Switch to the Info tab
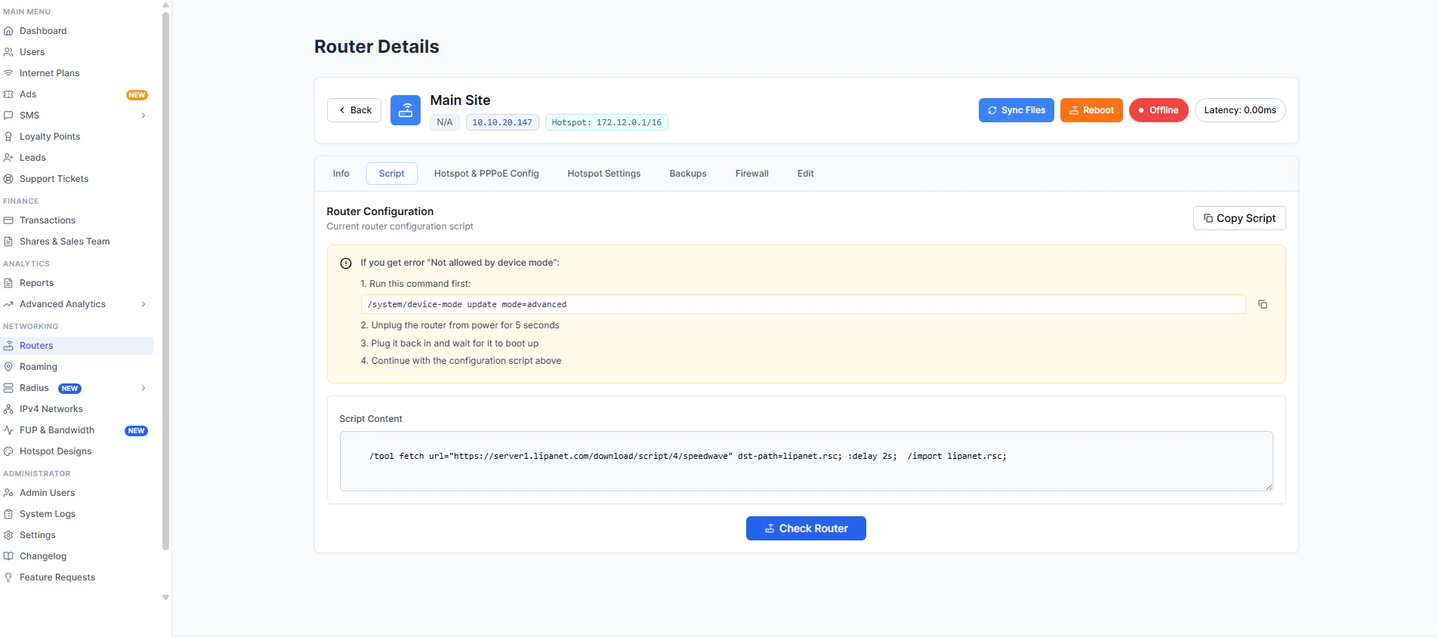Screen dimensions: 1438x637 pyautogui.click(x=341, y=174)
